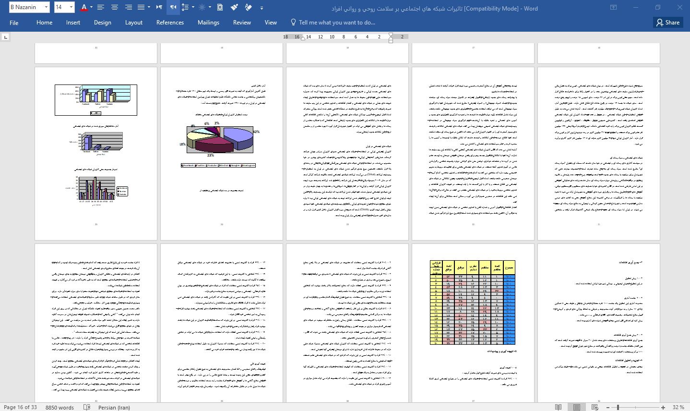Screen dimensions: 690x411
Task: Toggle right-to-left text direction
Action: [173, 7]
